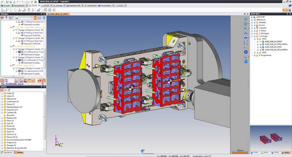
Task: Click the columns view icon in Usinages toolbar
Action: point(39,18)
